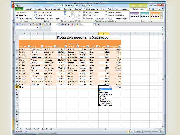The height and width of the screenshot is (135, 180).
Task: Open the Статус column filter dropdown
Action: (97, 46)
